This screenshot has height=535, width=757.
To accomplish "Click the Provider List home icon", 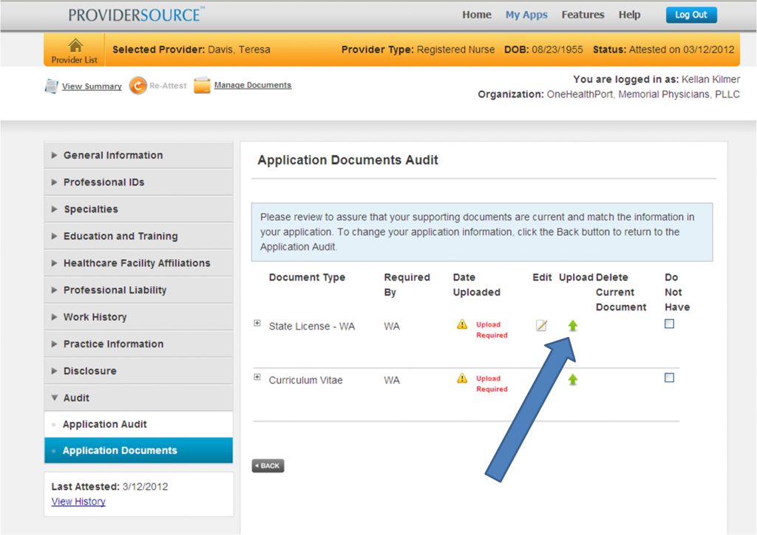I will (75, 47).
